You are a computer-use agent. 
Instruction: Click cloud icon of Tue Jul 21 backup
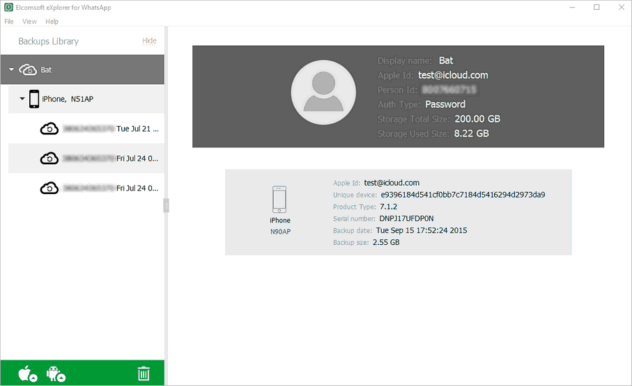coord(49,129)
